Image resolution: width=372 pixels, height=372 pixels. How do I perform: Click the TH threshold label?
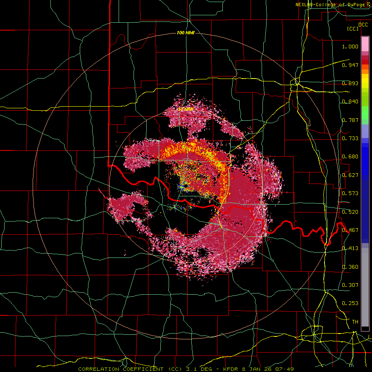[355, 322]
